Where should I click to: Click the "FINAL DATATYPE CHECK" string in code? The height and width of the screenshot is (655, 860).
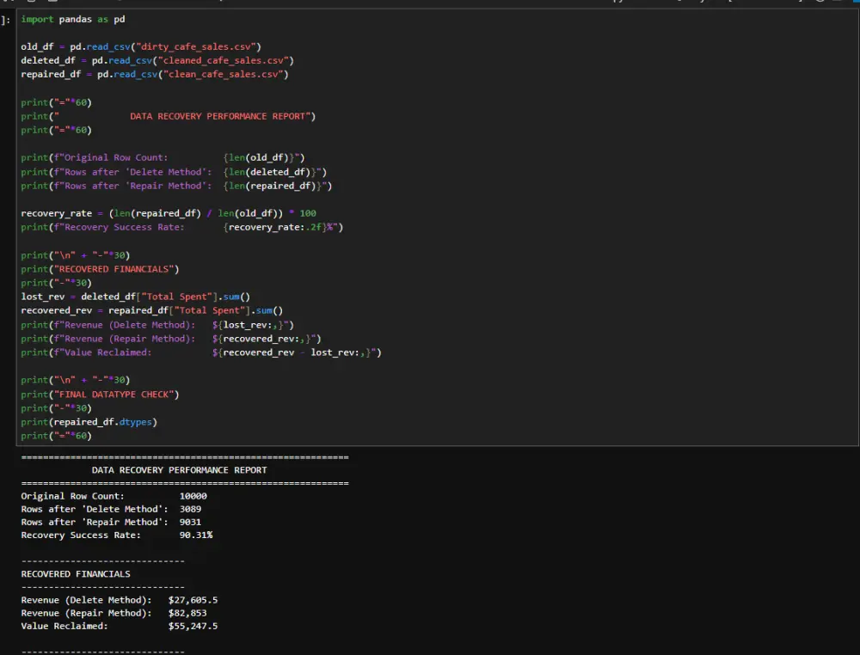116,395
